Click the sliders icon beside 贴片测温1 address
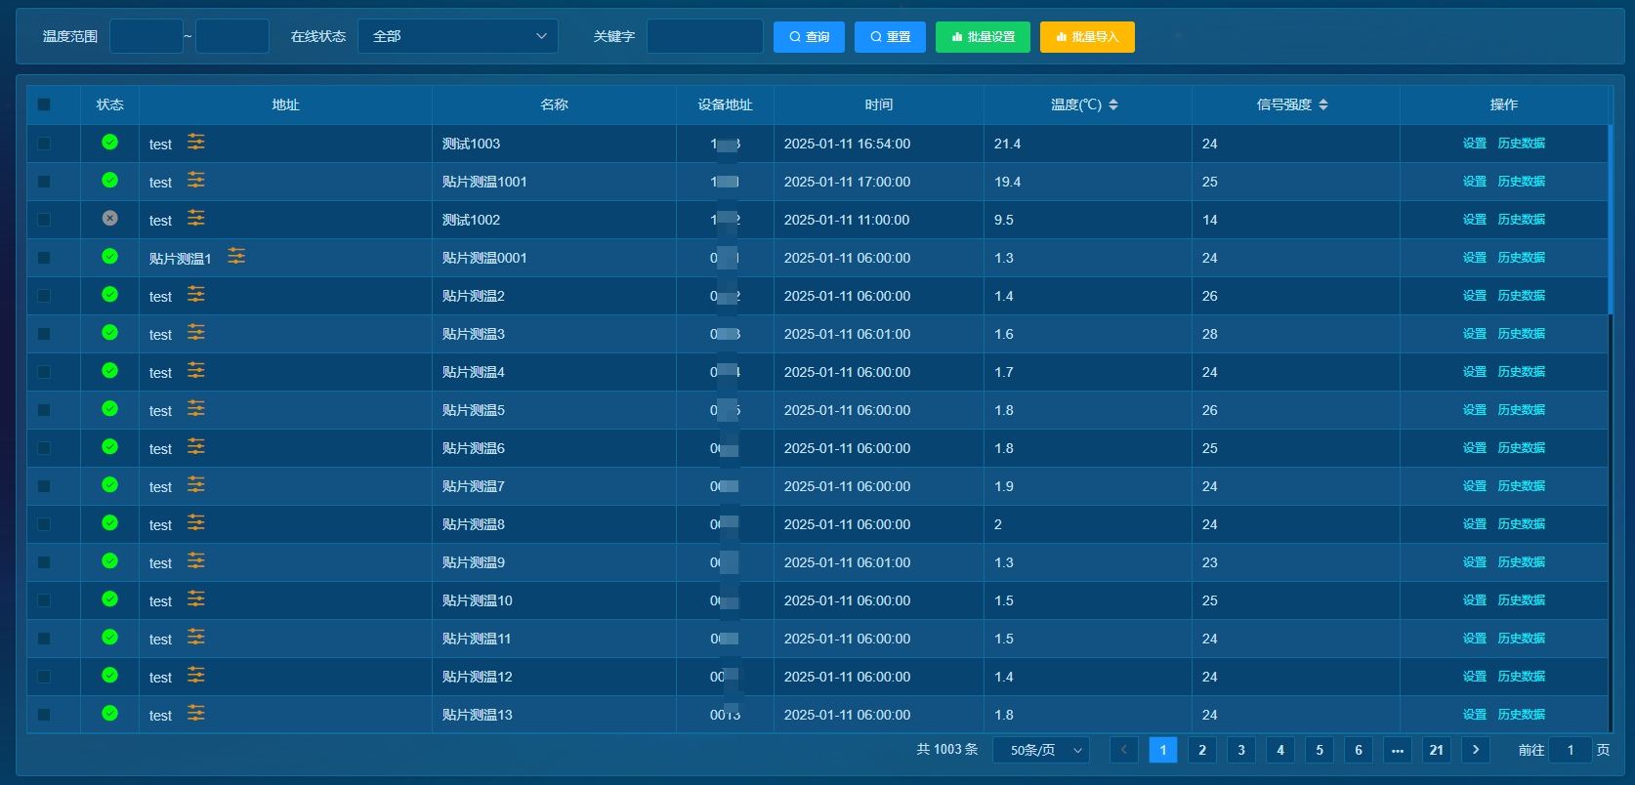The width and height of the screenshot is (1635, 785). click(236, 257)
